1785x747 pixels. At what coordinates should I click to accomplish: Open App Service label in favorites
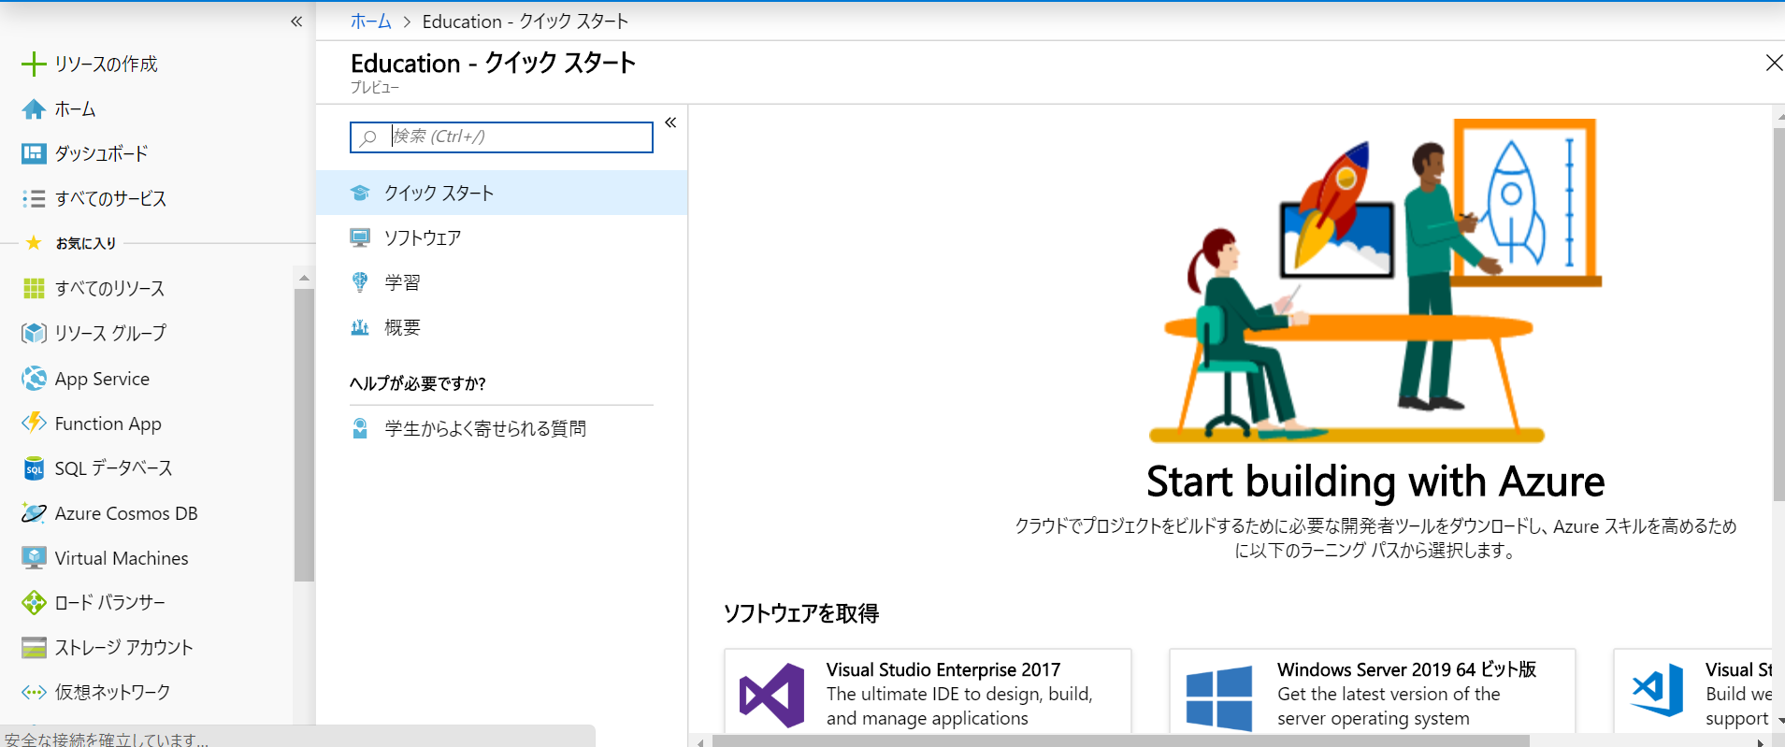[x=102, y=379]
